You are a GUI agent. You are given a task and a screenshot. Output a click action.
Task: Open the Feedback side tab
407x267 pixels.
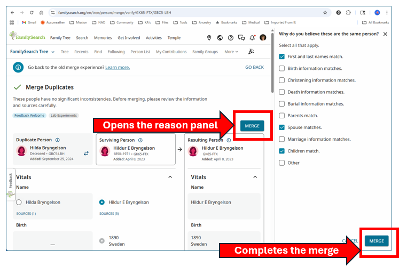10,184
